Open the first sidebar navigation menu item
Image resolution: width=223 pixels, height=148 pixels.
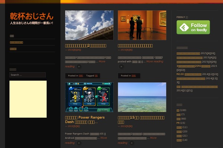click(x=12, y=36)
